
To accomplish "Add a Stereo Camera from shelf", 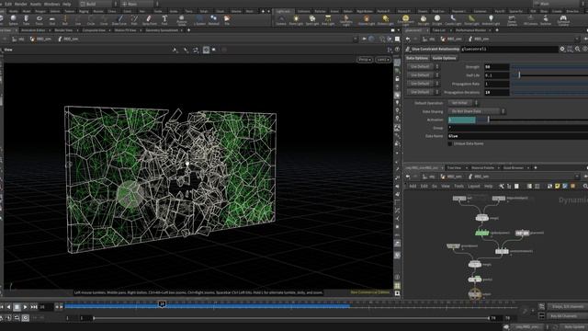I will 512,20.
